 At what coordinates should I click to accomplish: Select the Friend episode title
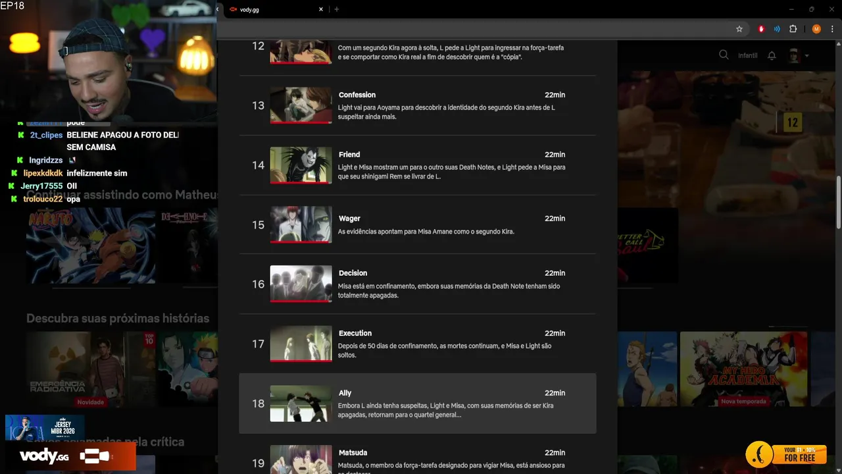pos(349,155)
